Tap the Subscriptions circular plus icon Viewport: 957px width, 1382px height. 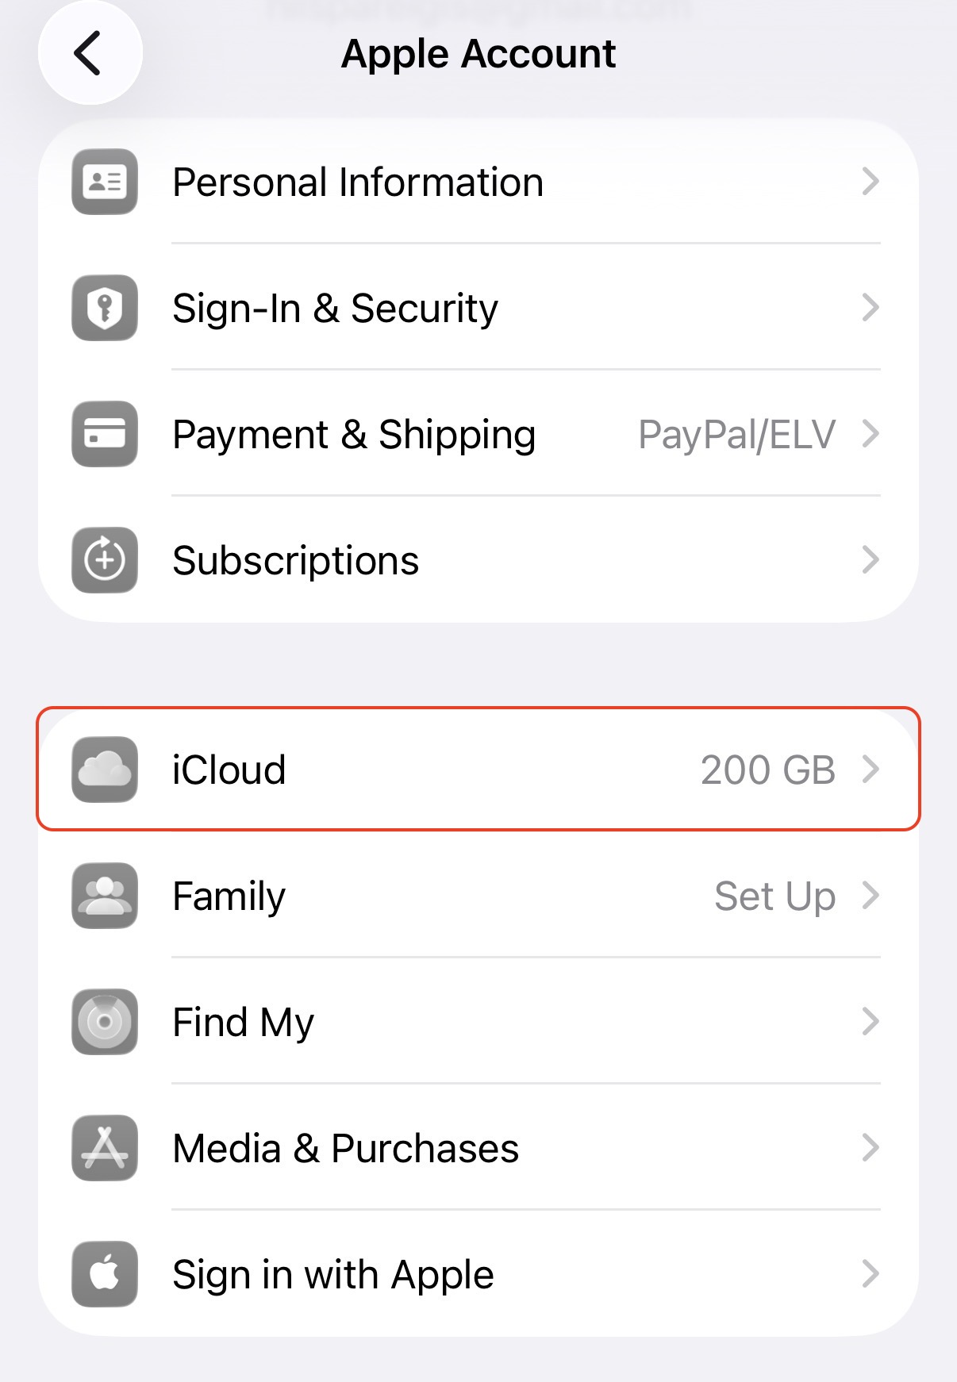coord(105,560)
